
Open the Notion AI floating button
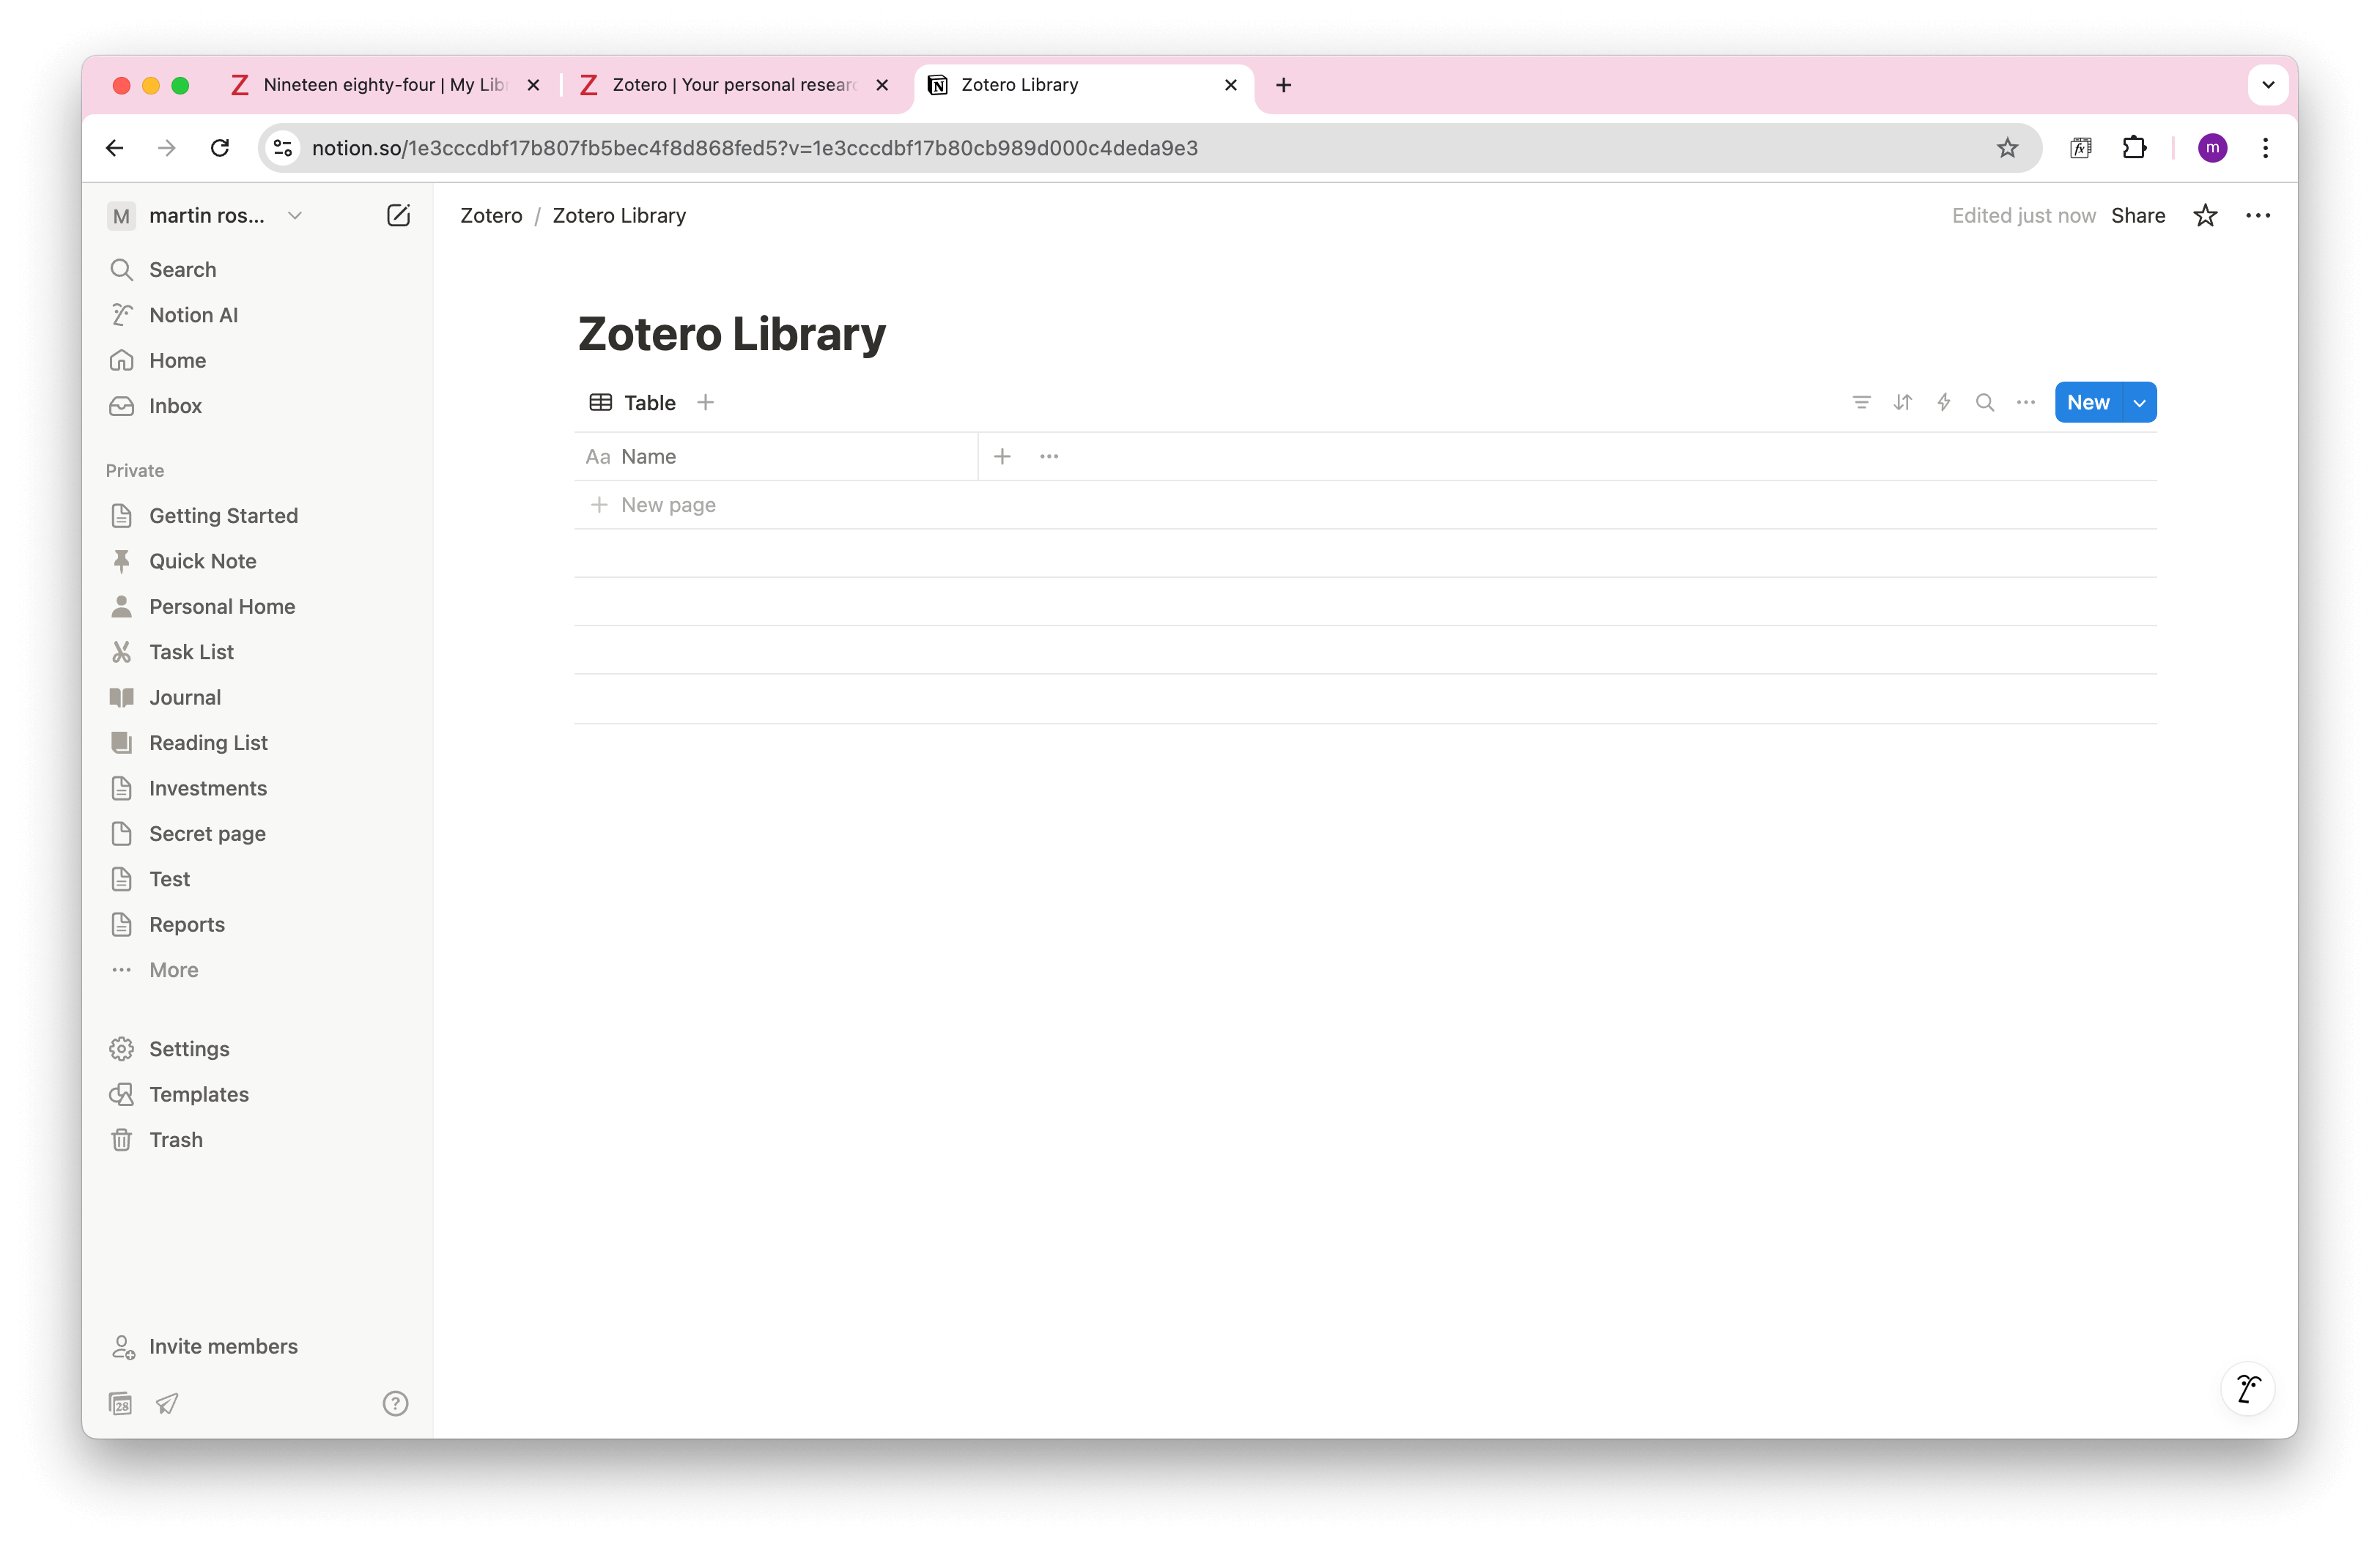click(2247, 1388)
